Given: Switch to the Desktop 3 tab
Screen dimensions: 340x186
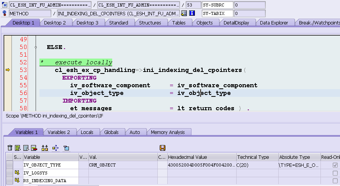Looking at the screenshot, I should pos(87,23).
